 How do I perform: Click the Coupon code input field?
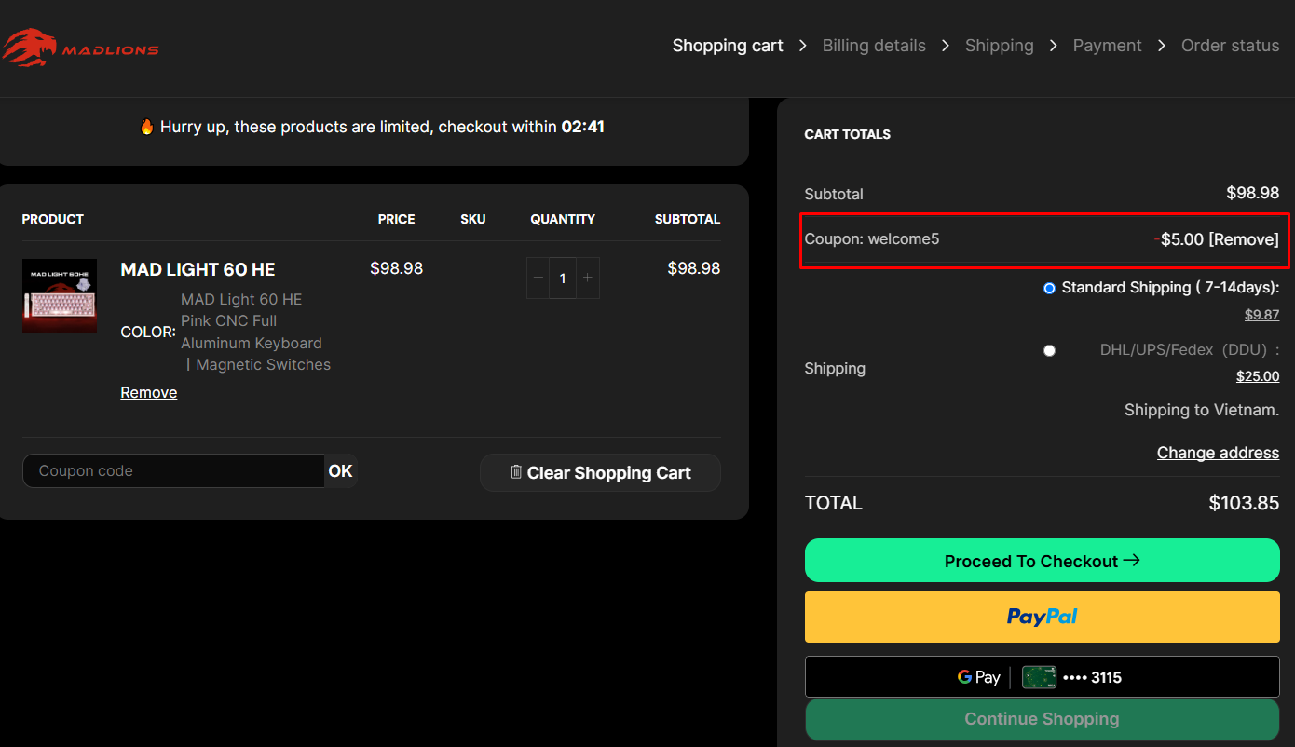[x=173, y=471]
